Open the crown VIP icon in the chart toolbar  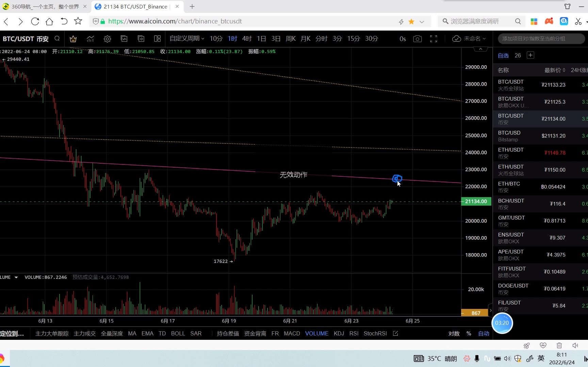click(73, 39)
